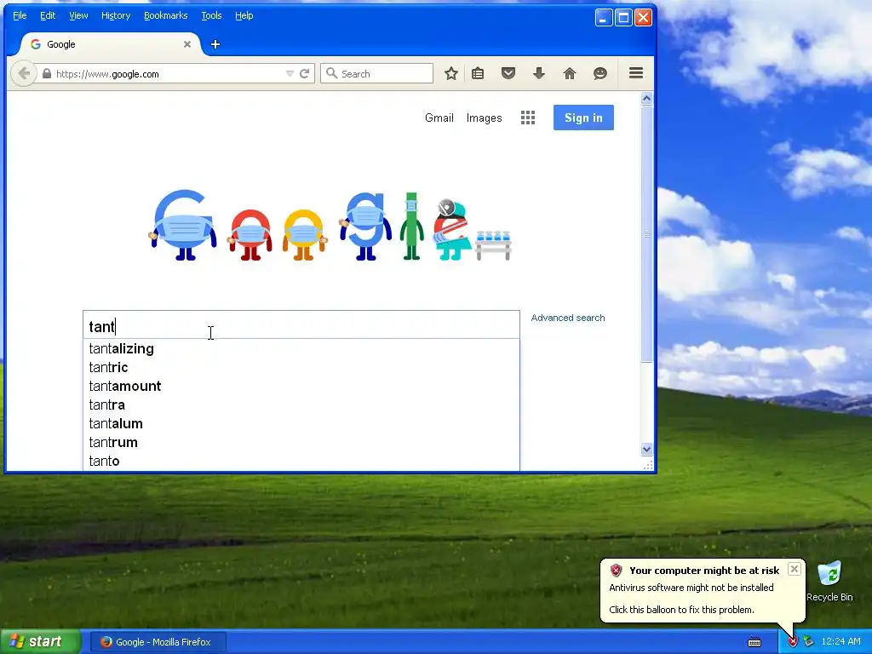Click the Google doodle logo
872x654 pixels.
(330, 225)
